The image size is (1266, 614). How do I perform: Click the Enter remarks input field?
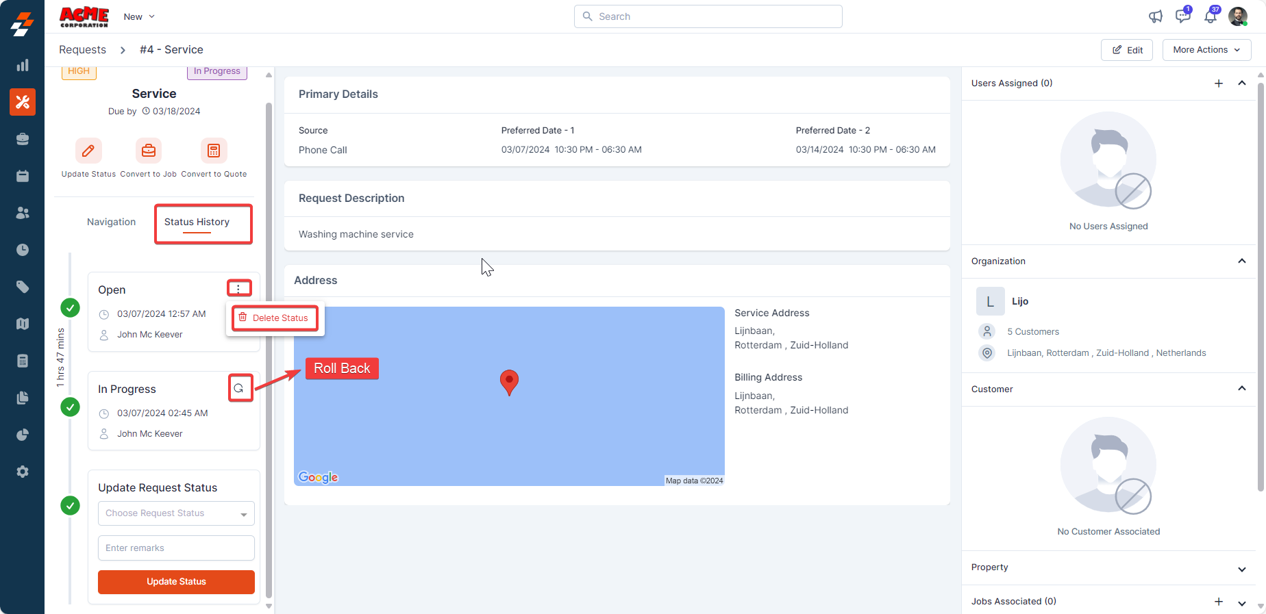(x=176, y=548)
